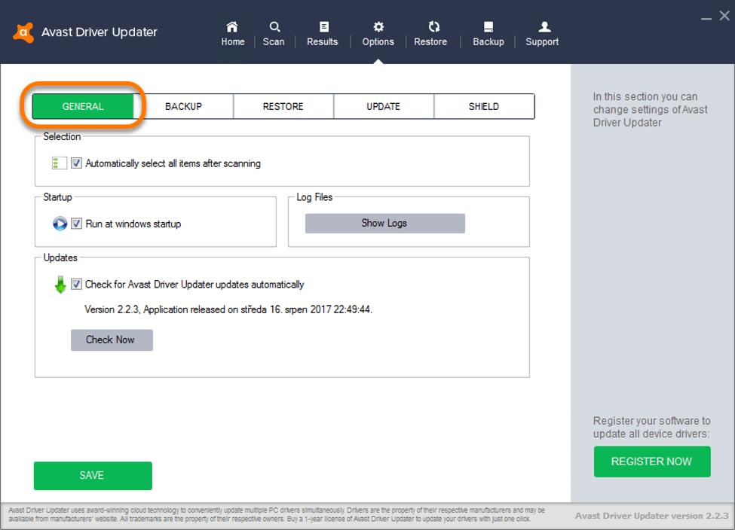
Task: Open the Restore section
Action: tap(430, 32)
